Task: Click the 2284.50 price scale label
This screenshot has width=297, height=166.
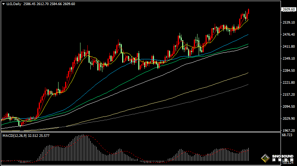Action: [x=289, y=71]
